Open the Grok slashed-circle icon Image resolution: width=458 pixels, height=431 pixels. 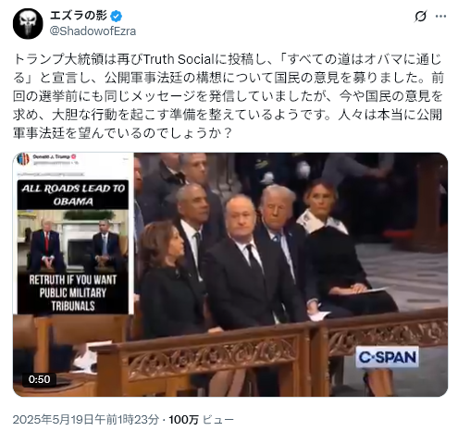coord(420,16)
